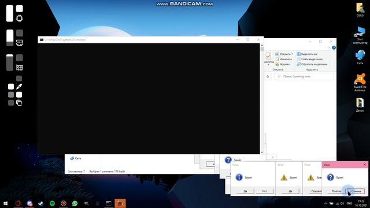This screenshot has height=208, width=370.
Task: Switch the ENG input language indicator
Action: pos(349,203)
